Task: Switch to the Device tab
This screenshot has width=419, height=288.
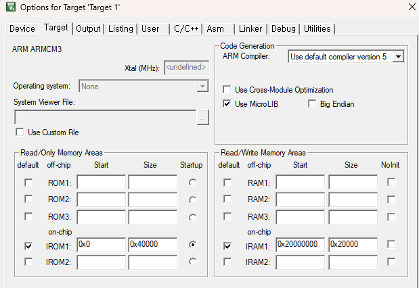Action: [22, 28]
